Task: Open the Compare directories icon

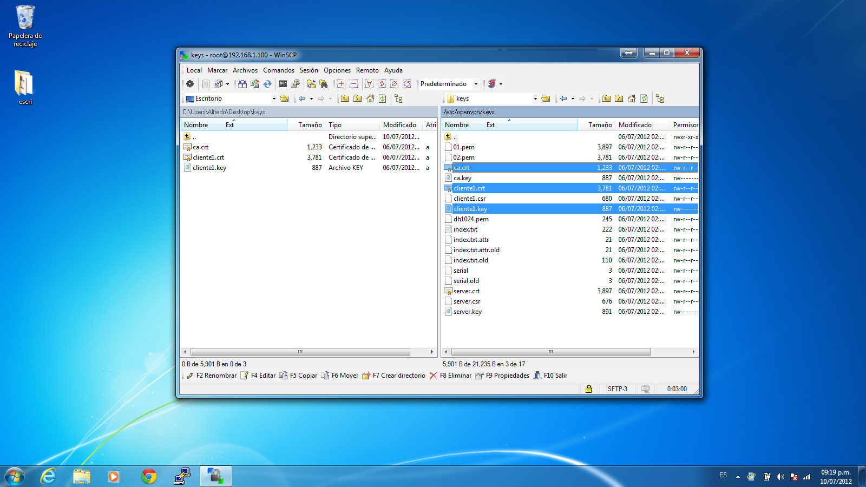Action: tap(242, 84)
